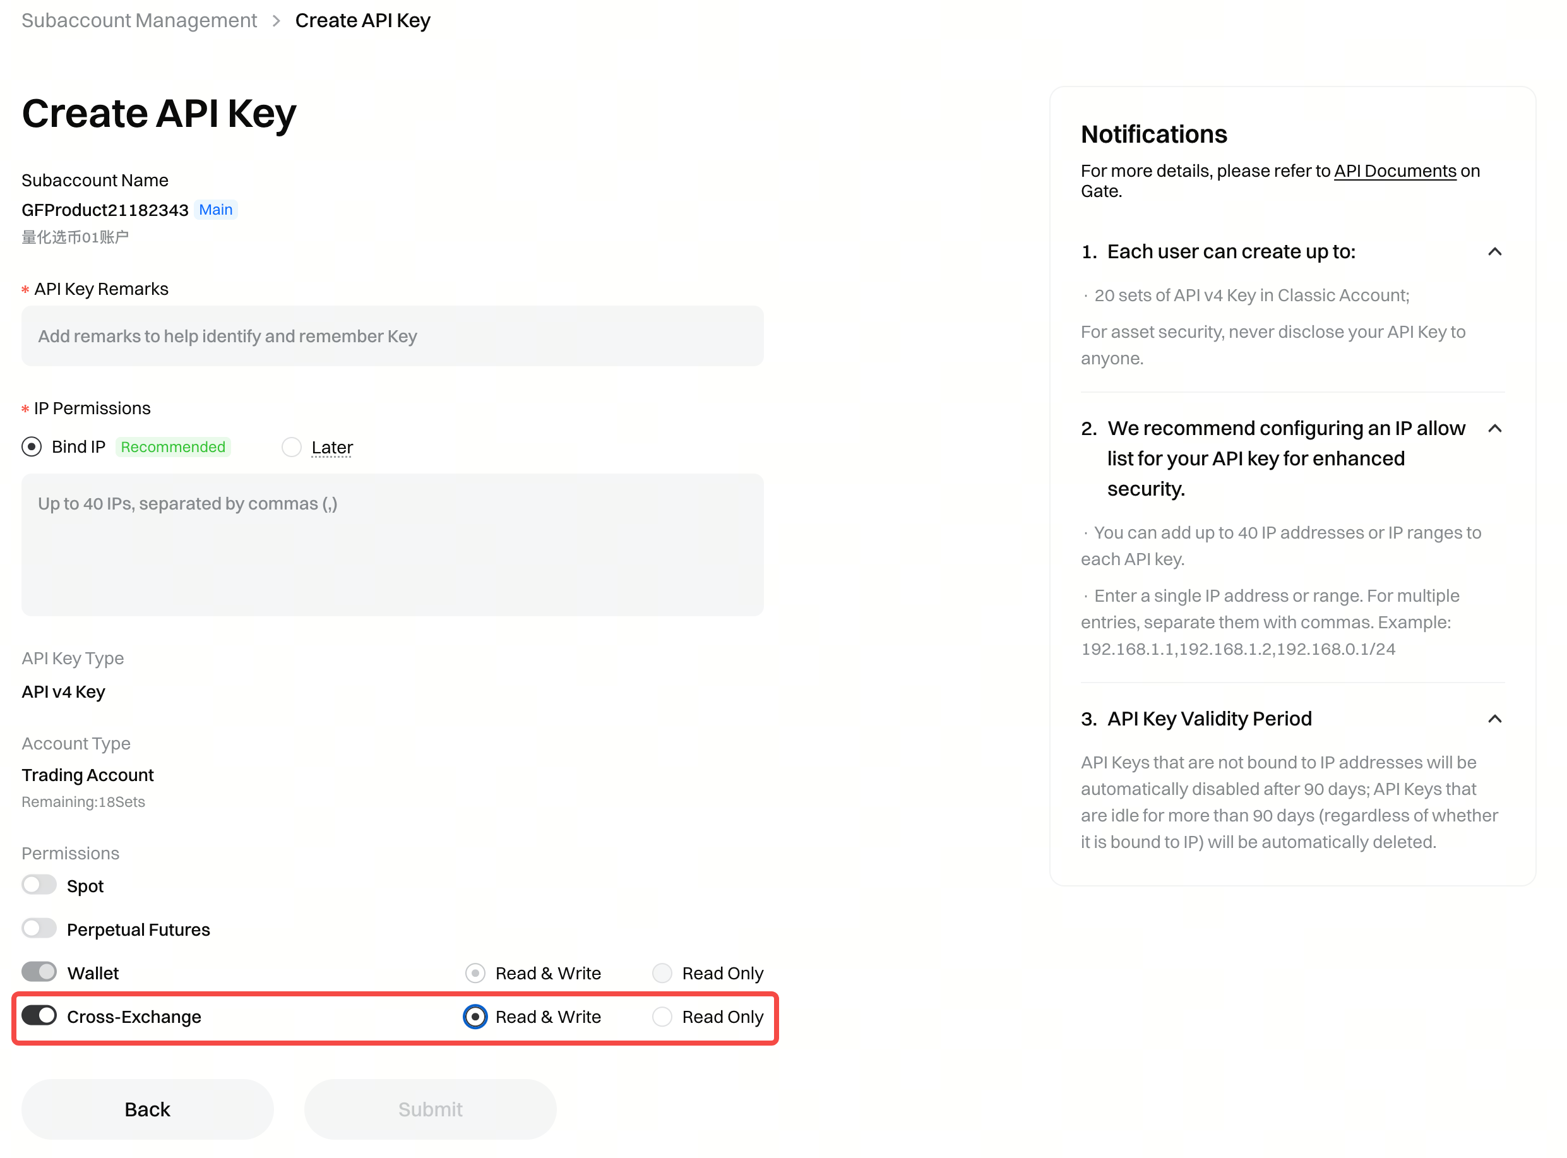Confirm Read & Write for Cross-Exchange
Image resolution: width=1567 pixels, height=1158 pixels.
pos(475,1017)
